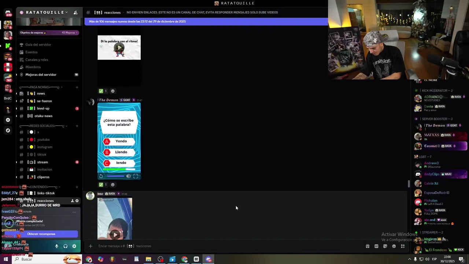The width and height of the screenshot is (469, 264).
Task: Click the invite people icon beside RATATOUILLE
Action: click(x=75, y=12)
